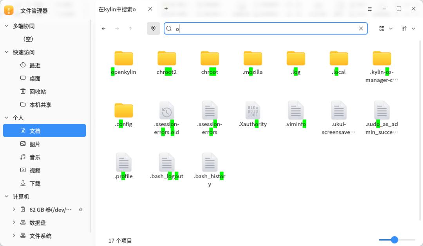Eject the 62 GB volume
The height and width of the screenshot is (246, 423).
pos(80,210)
